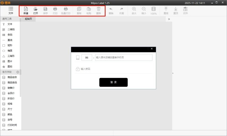The image size is (227, 136).
Task: Click the info icon beside 官方字段
Action: (x=18, y=72)
